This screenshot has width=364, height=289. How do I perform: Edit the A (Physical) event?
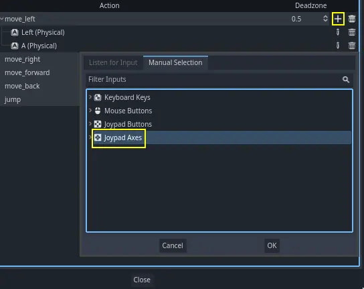tap(338, 46)
